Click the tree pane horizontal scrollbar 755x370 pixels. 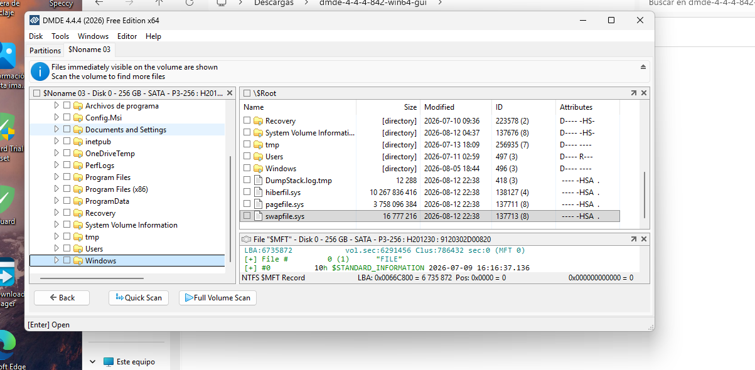tap(92, 278)
